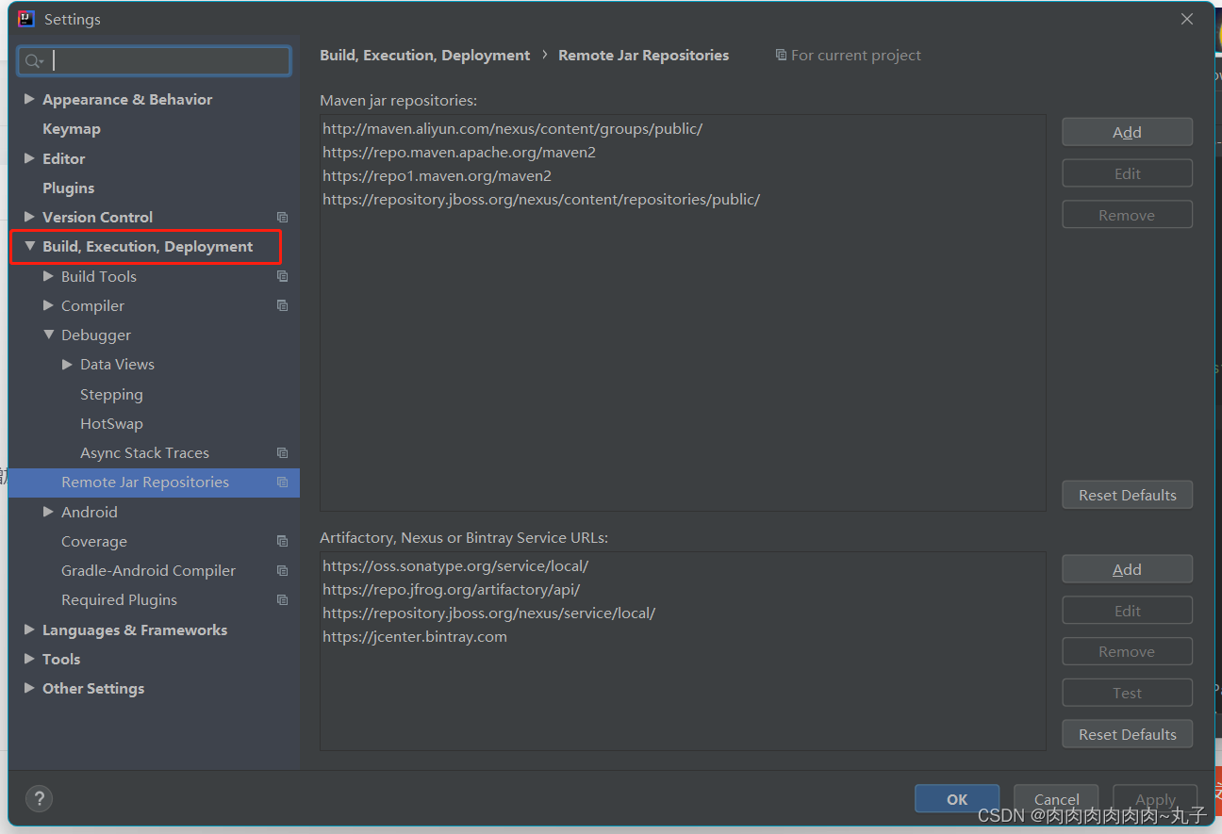Click Test for service URLs
Viewport: 1222px width, 834px height.
click(x=1127, y=693)
